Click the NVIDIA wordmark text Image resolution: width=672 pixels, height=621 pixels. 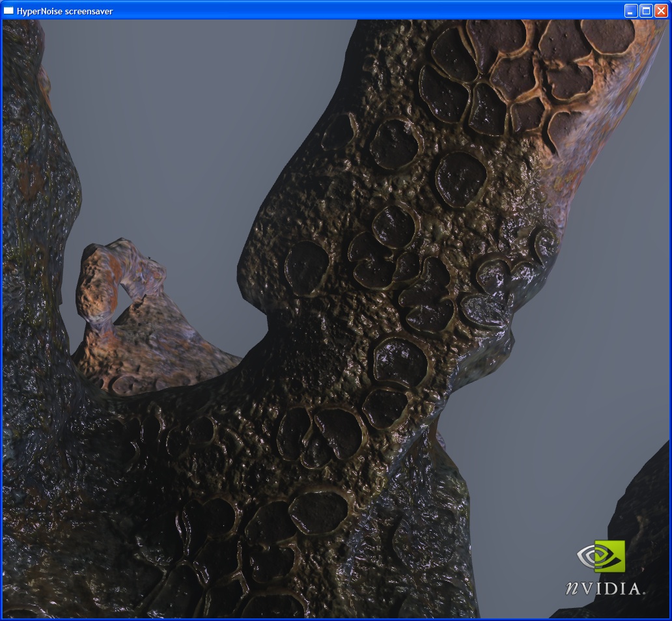[x=605, y=588]
